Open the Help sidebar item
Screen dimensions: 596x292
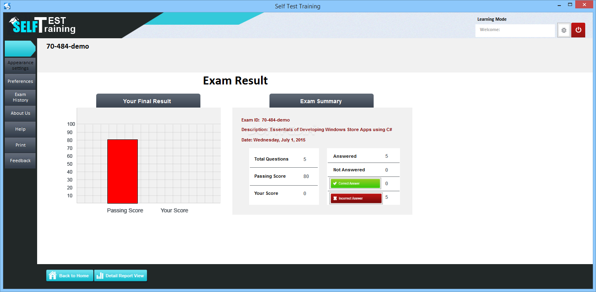pyautogui.click(x=20, y=129)
